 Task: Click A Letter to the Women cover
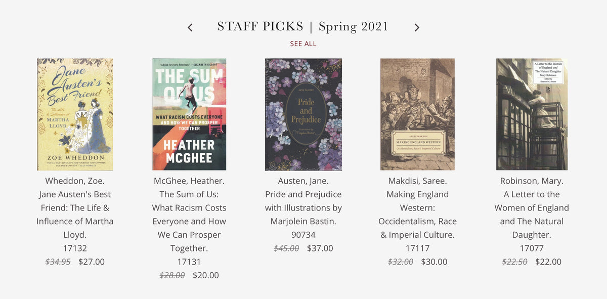click(532, 114)
